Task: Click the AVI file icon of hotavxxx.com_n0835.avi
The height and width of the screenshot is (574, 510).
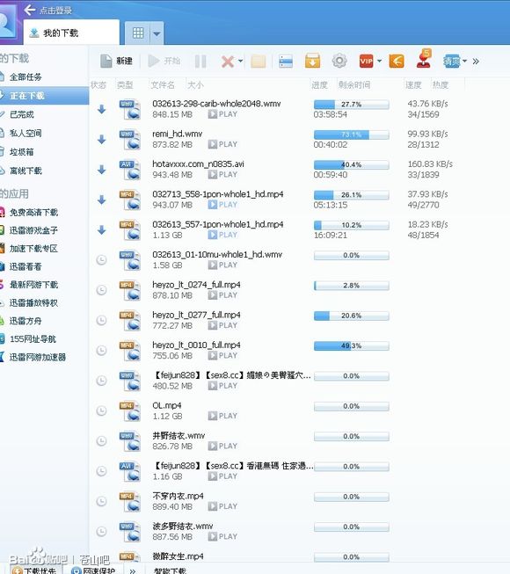Action: (x=130, y=171)
